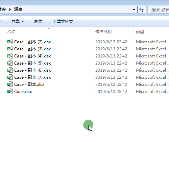Screen dimensions: 169x169
Task: Select file name Case - 副本 (3).xlsx
Action: pos(32,49)
